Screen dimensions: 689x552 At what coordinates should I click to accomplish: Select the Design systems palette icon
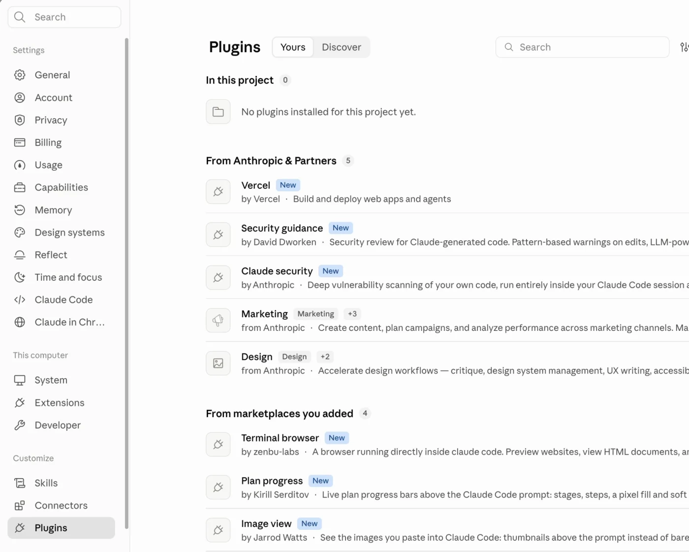[x=20, y=232]
